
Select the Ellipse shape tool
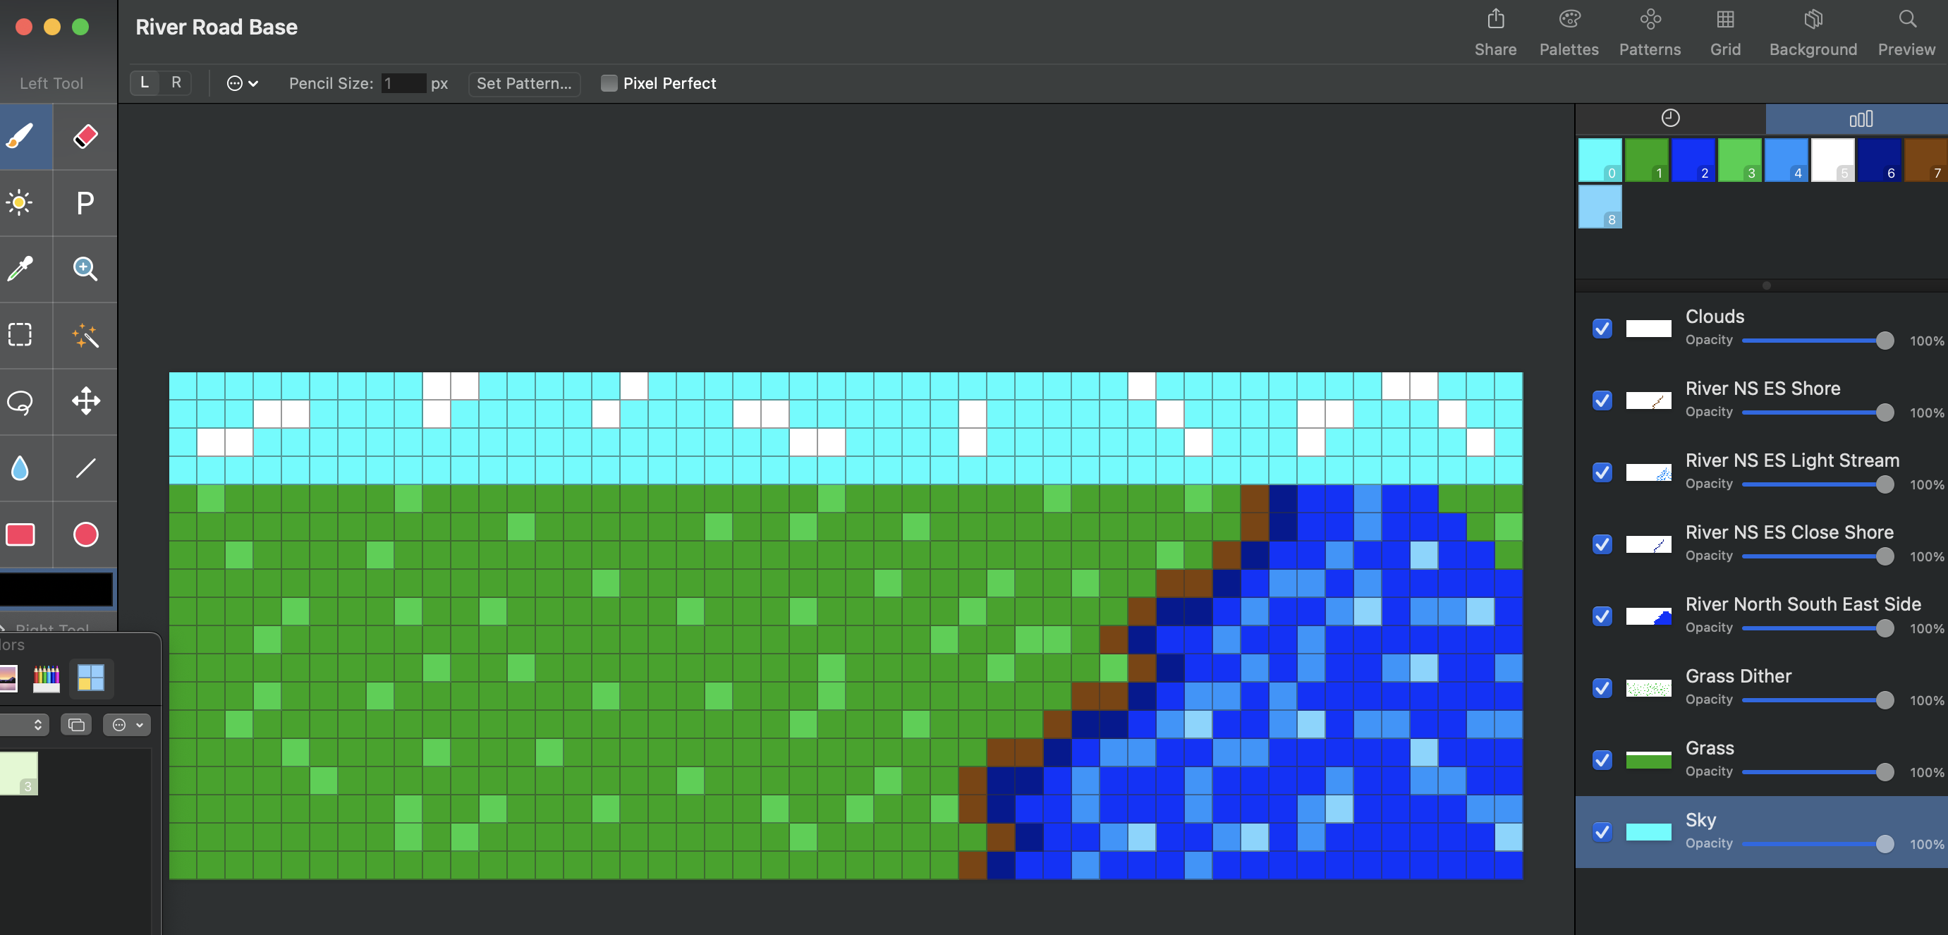pos(85,534)
